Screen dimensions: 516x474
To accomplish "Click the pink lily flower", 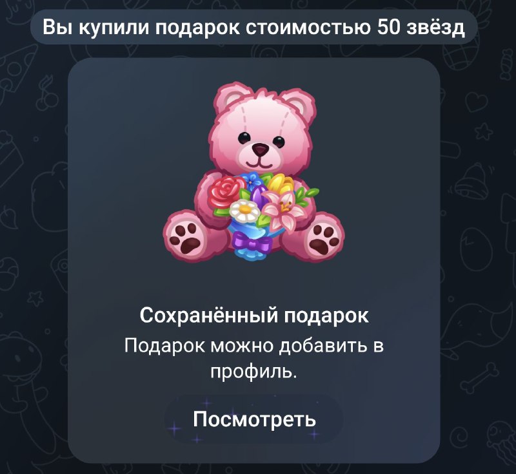I will tap(284, 210).
